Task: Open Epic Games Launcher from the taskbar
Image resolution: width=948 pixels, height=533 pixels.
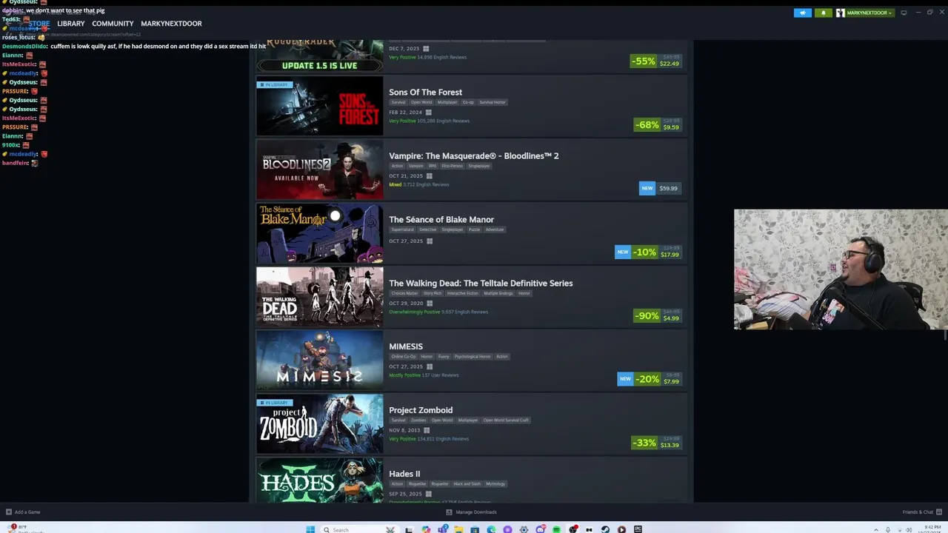Action: (638, 529)
